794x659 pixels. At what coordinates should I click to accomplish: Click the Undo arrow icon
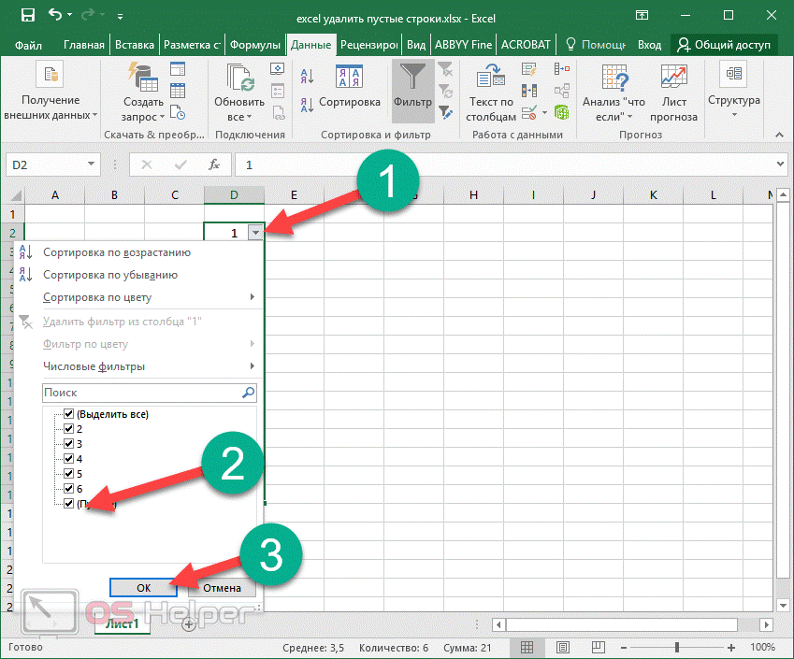55,16
